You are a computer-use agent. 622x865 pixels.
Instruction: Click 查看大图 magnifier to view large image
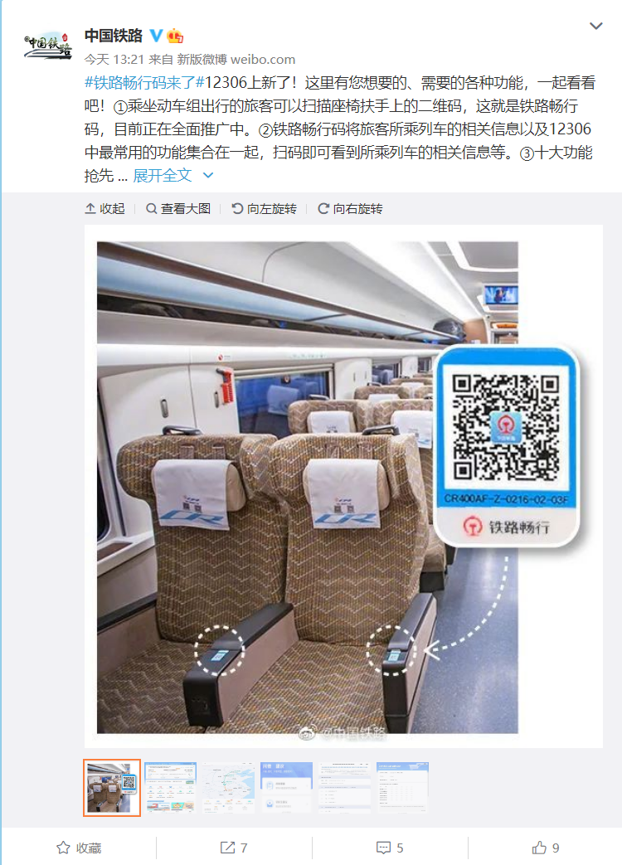tap(178, 208)
